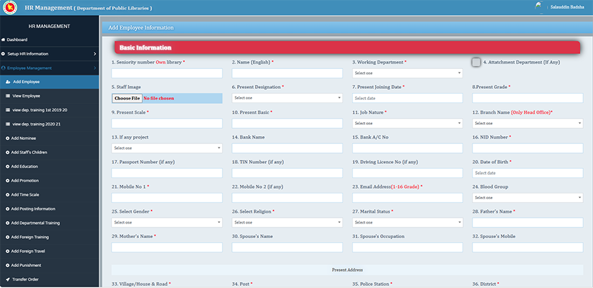The image size is (593, 288).
Task: Open the Job Nature dropdown
Action: pos(407,124)
